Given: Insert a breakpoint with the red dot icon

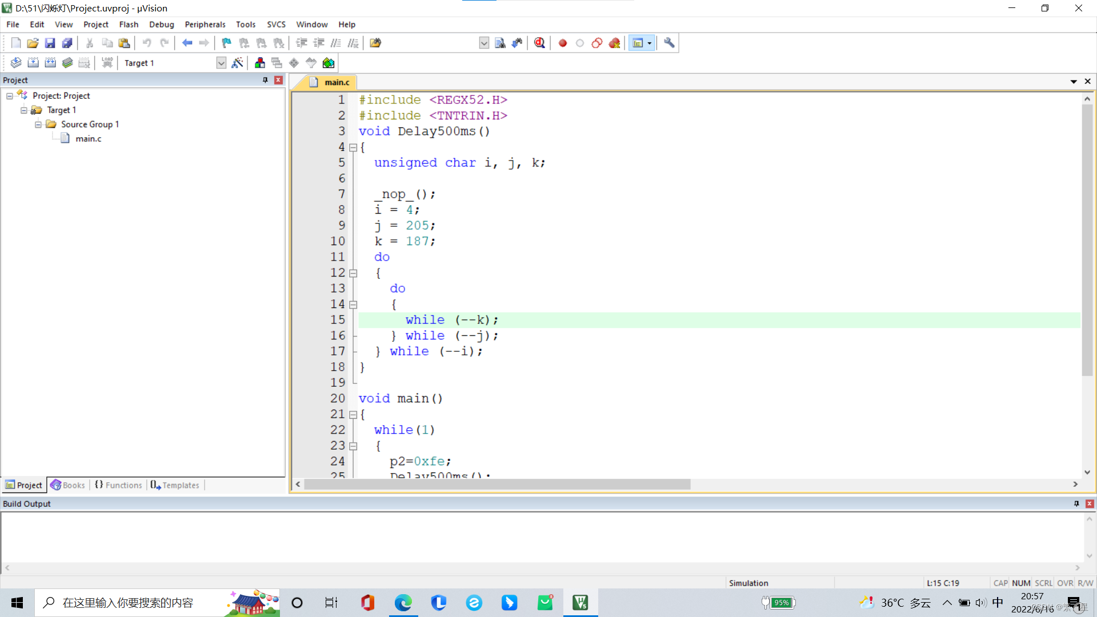Looking at the screenshot, I should [x=563, y=43].
